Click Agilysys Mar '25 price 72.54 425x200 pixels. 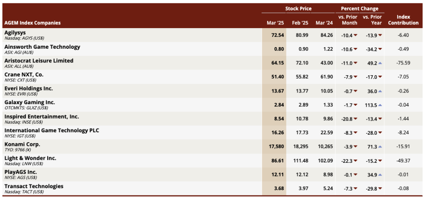coord(278,35)
